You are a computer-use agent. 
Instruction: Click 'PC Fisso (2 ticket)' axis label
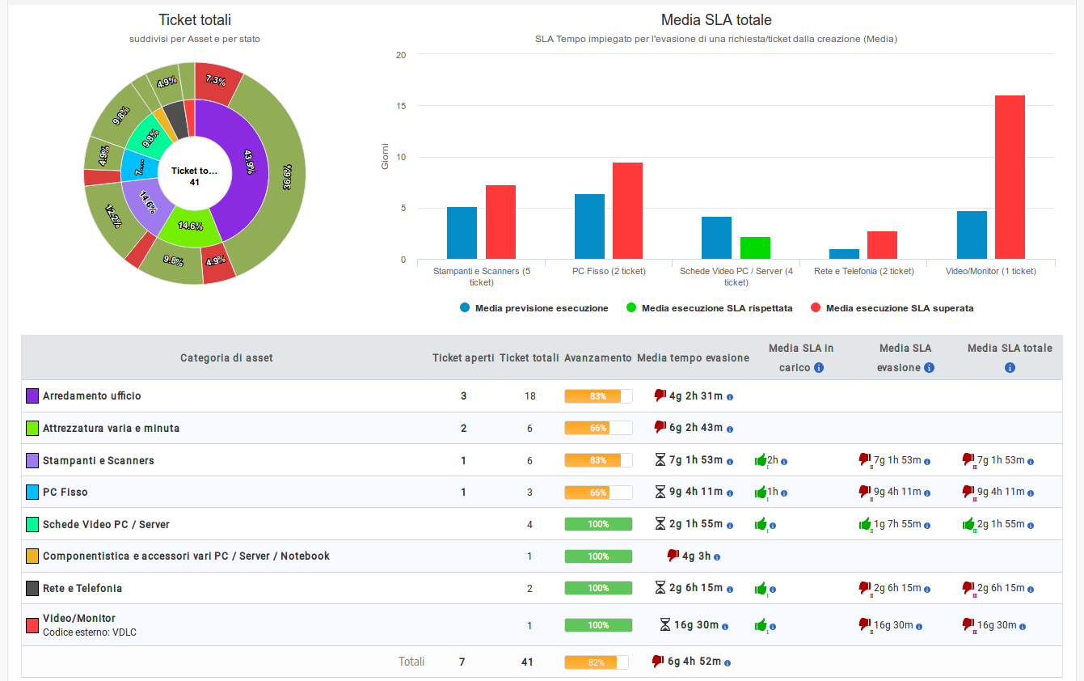pyautogui.click(x=608, y=271)
